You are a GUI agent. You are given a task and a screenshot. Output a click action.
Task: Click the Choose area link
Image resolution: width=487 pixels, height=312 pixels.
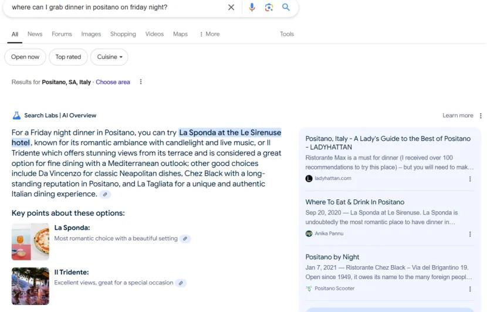[113, 82]
